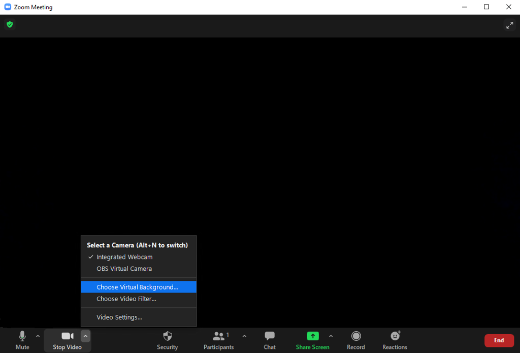Open the Security options
Image resolution: width=520 pixels, height=353 pixels.
click(x=167, y=340)
